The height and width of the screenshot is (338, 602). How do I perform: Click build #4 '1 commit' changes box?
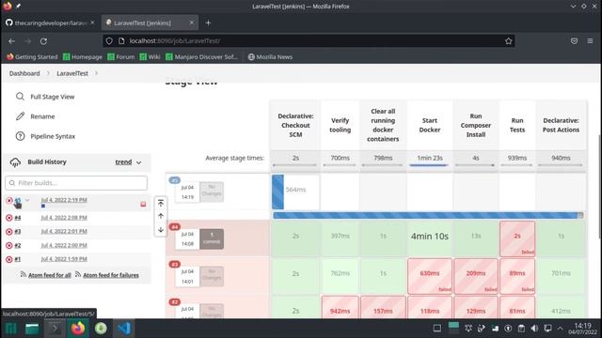click(x=212, y=238)
